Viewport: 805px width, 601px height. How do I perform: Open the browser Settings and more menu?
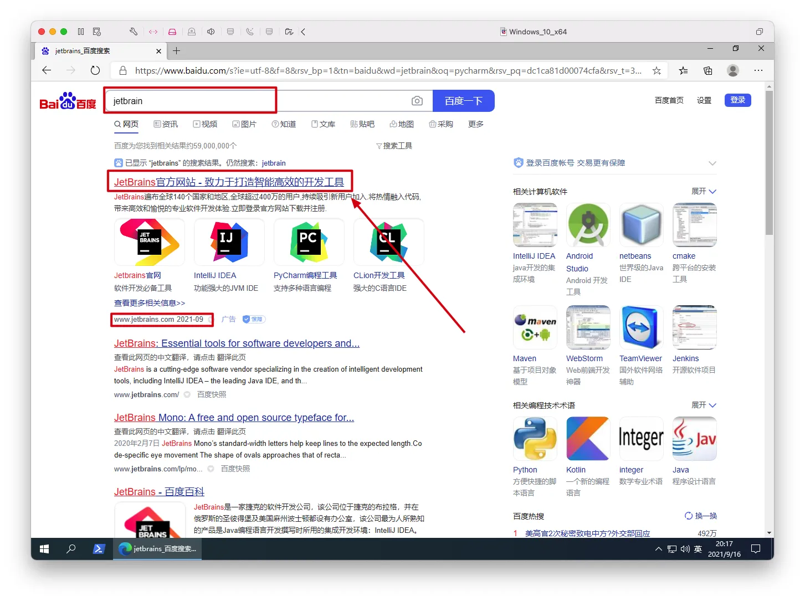point(758,70)
